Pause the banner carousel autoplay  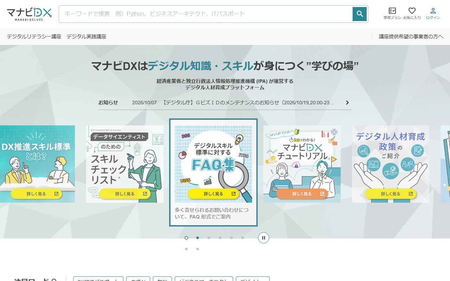[264, 238]
